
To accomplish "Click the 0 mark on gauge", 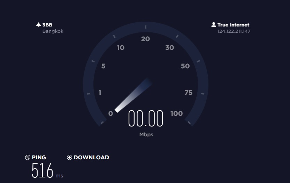I will tap(110, 113).
